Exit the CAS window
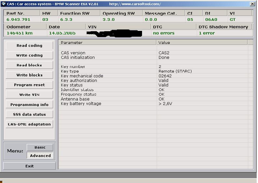 pos(29,166)
